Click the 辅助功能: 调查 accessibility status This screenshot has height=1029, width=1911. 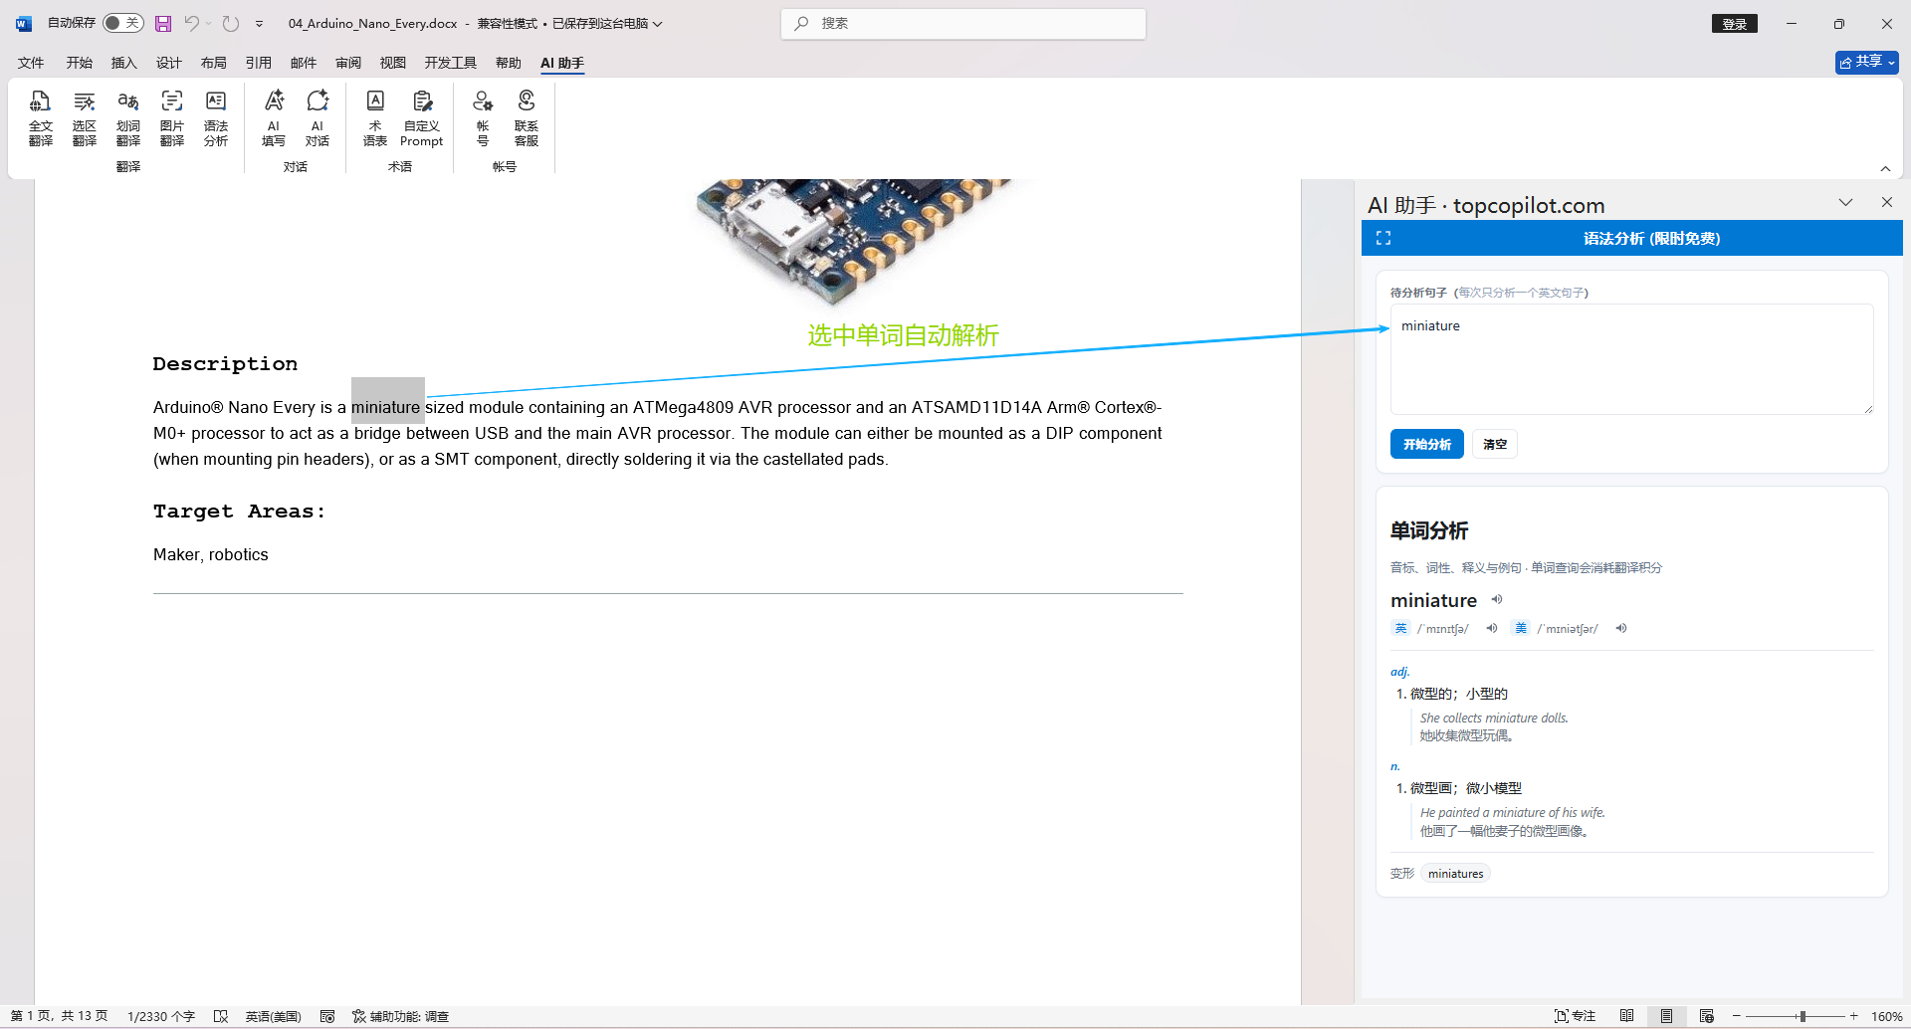click(x=400, y=1016)
